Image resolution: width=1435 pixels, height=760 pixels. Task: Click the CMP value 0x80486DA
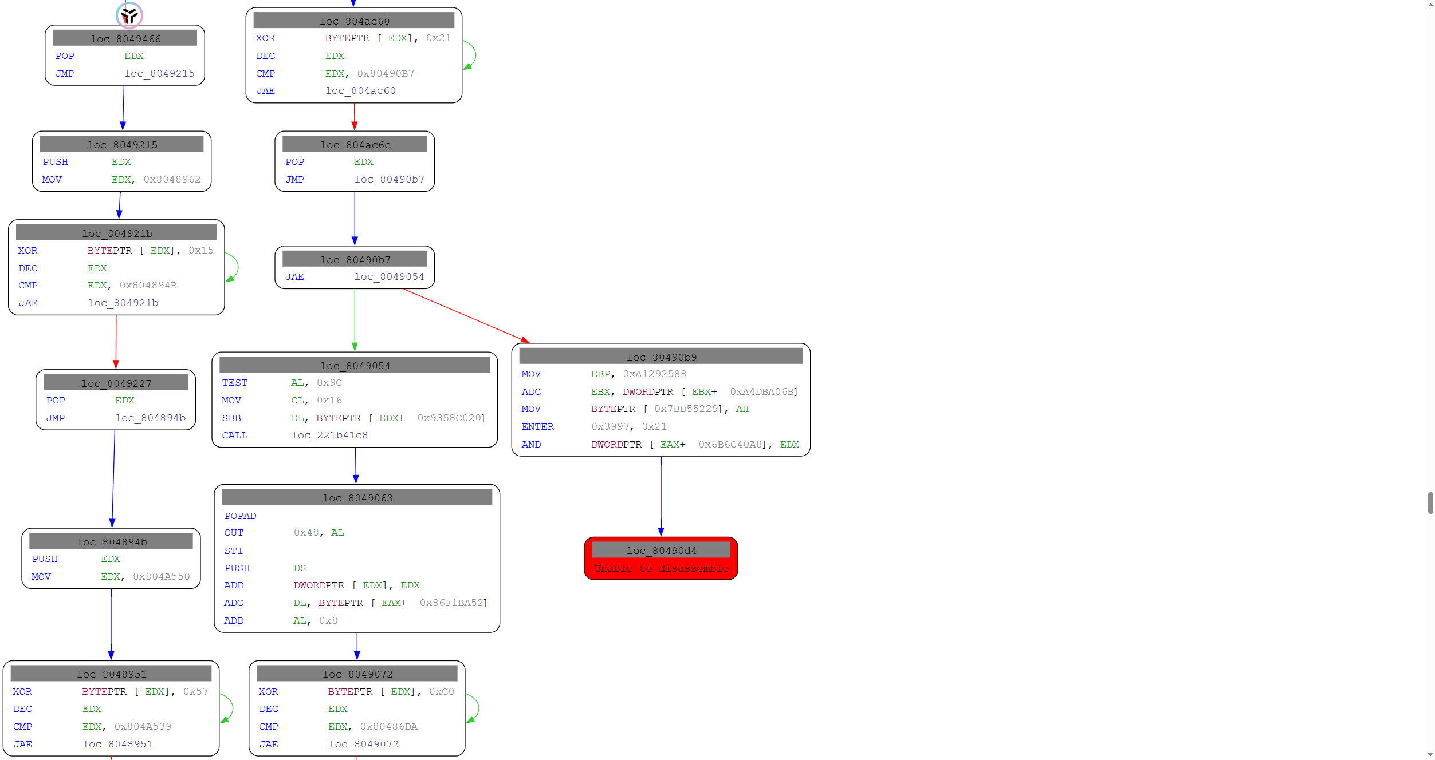coord(389,726)
